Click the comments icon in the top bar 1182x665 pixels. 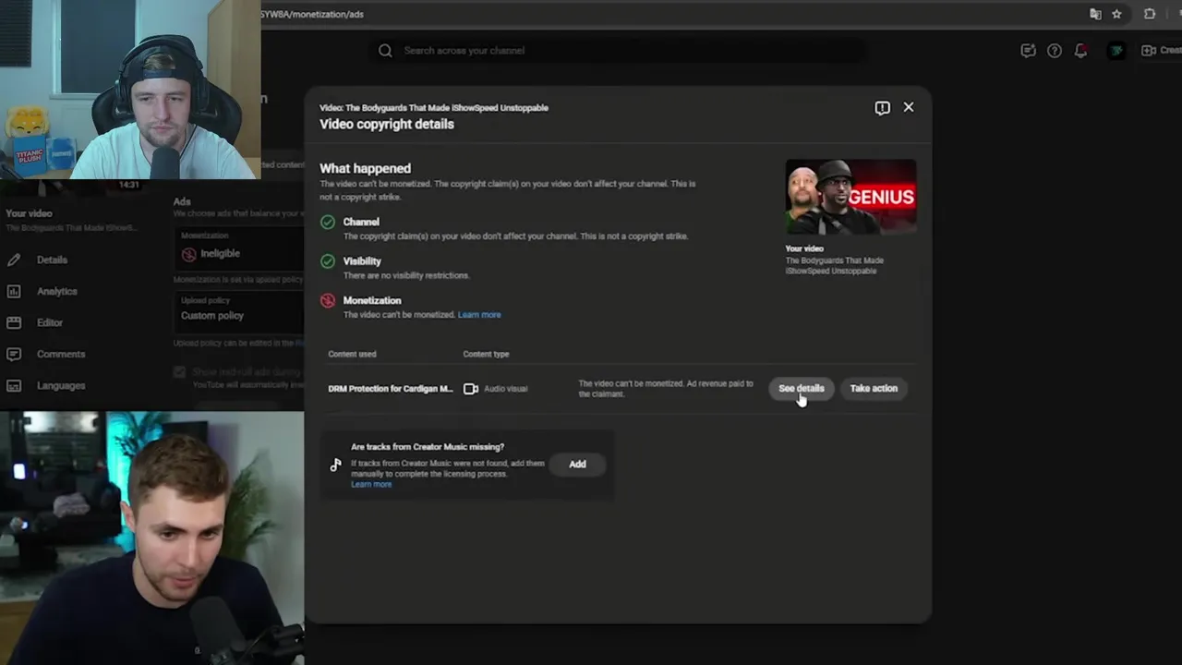click(x=1028, y=51)
